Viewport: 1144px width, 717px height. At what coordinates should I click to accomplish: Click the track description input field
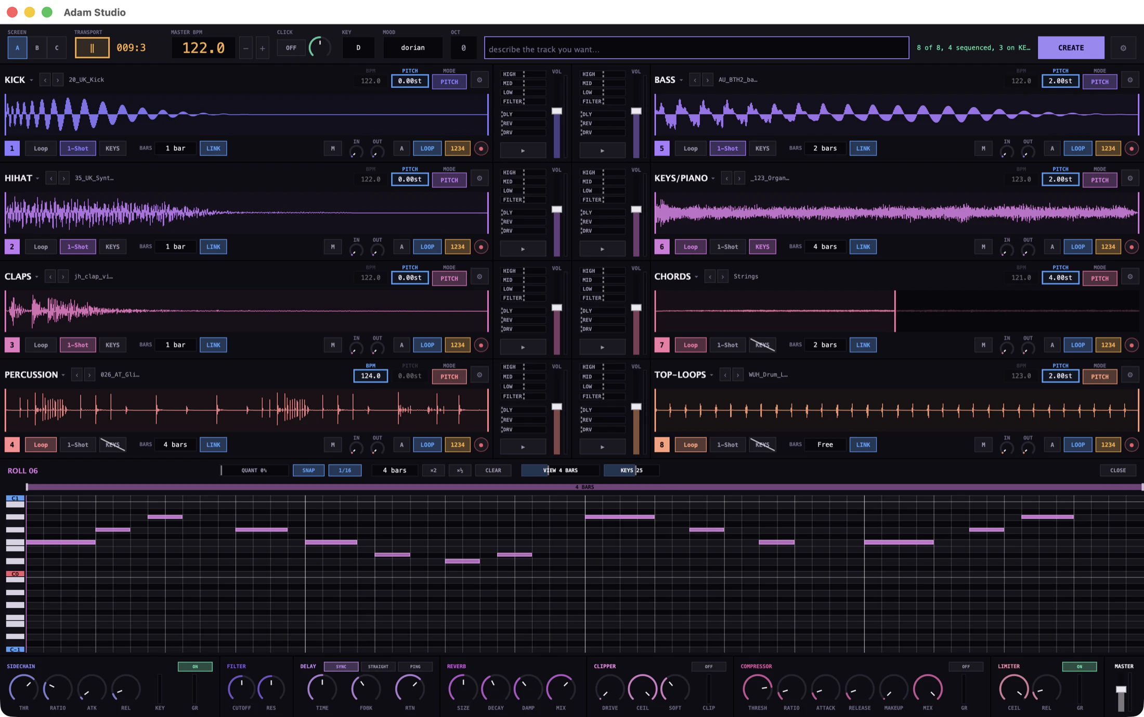click(x=697, y=48)
